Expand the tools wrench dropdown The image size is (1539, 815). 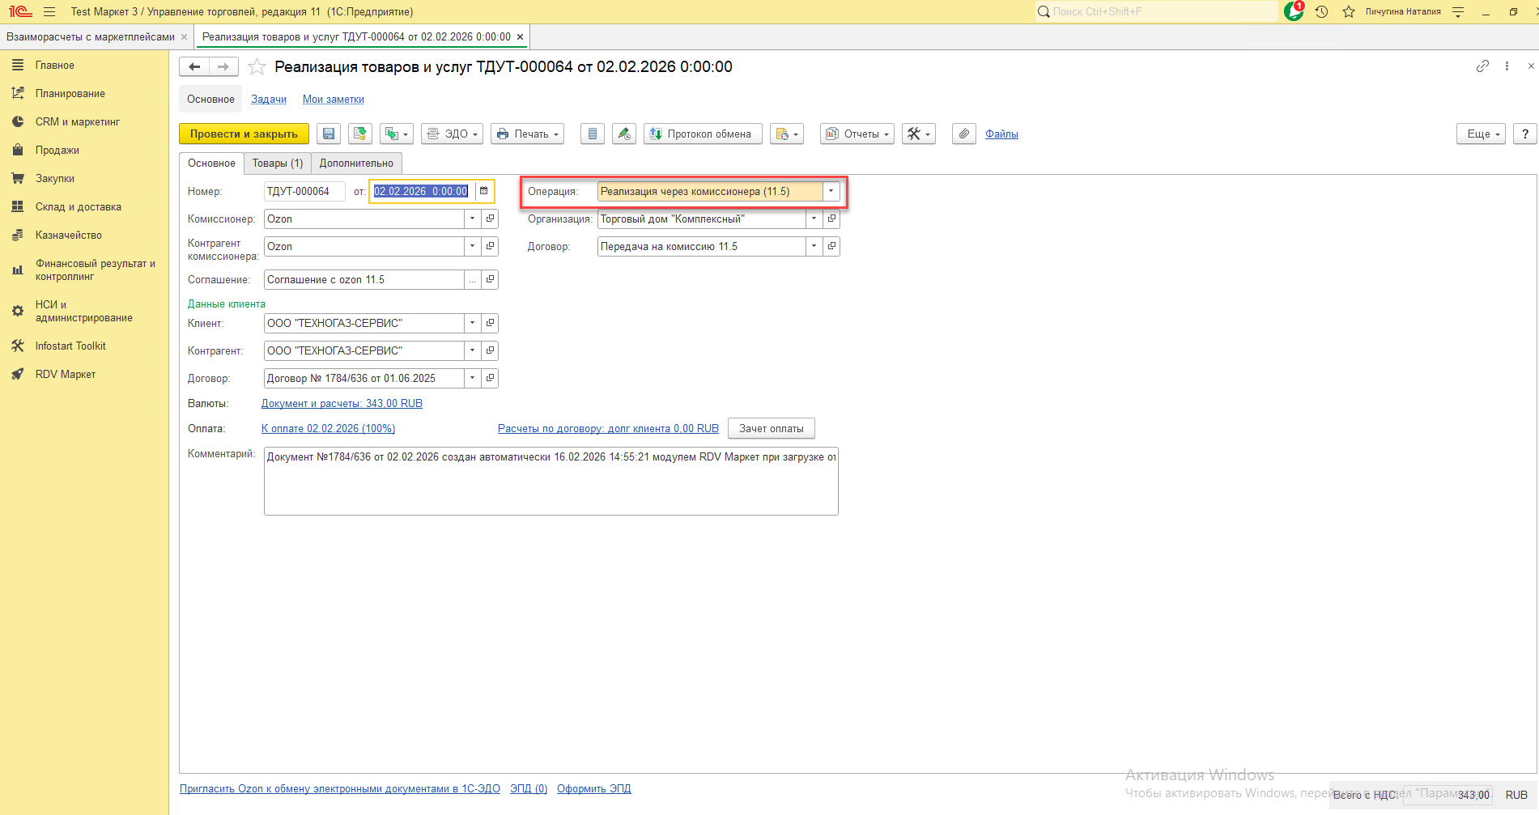pyautogui.click(x=919, y=134)
